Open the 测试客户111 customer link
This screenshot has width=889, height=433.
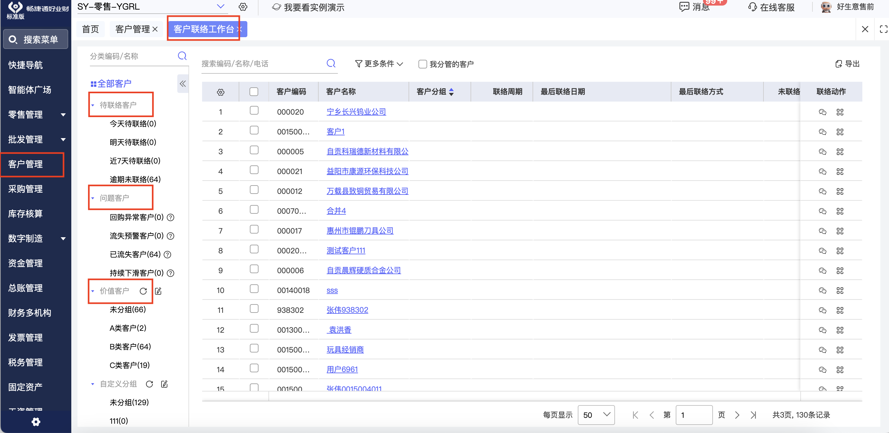point(346,251)
